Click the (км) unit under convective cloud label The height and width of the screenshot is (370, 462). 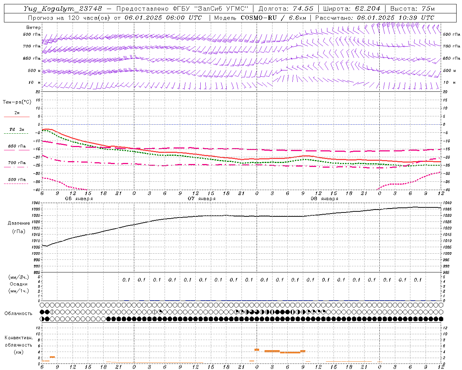click(x=18, y=352)
